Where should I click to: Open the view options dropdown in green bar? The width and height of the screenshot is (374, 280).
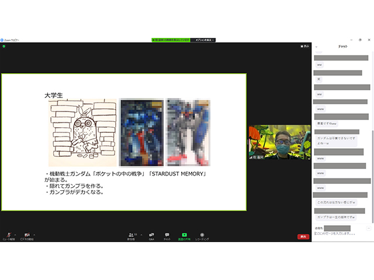(x=204, y=40)
